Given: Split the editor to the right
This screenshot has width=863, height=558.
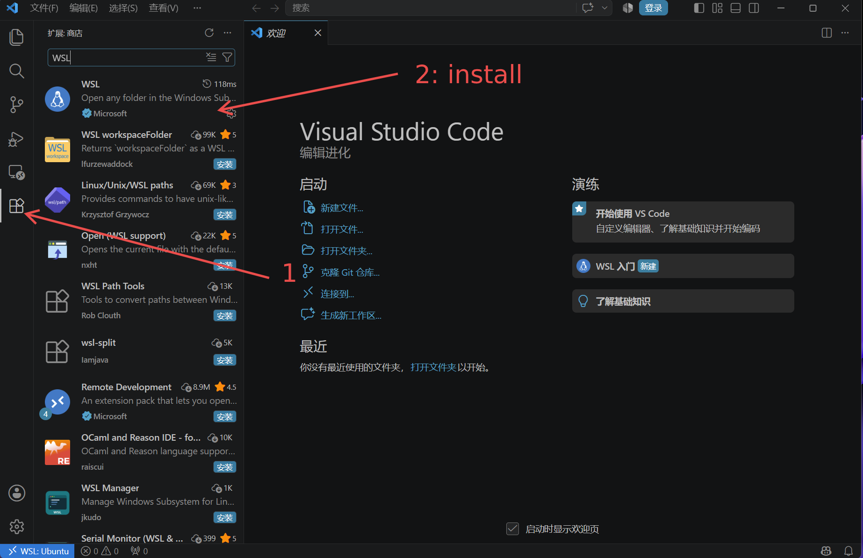Looking at the screenshot, I should pyautogui.click(x=827, y=33).
